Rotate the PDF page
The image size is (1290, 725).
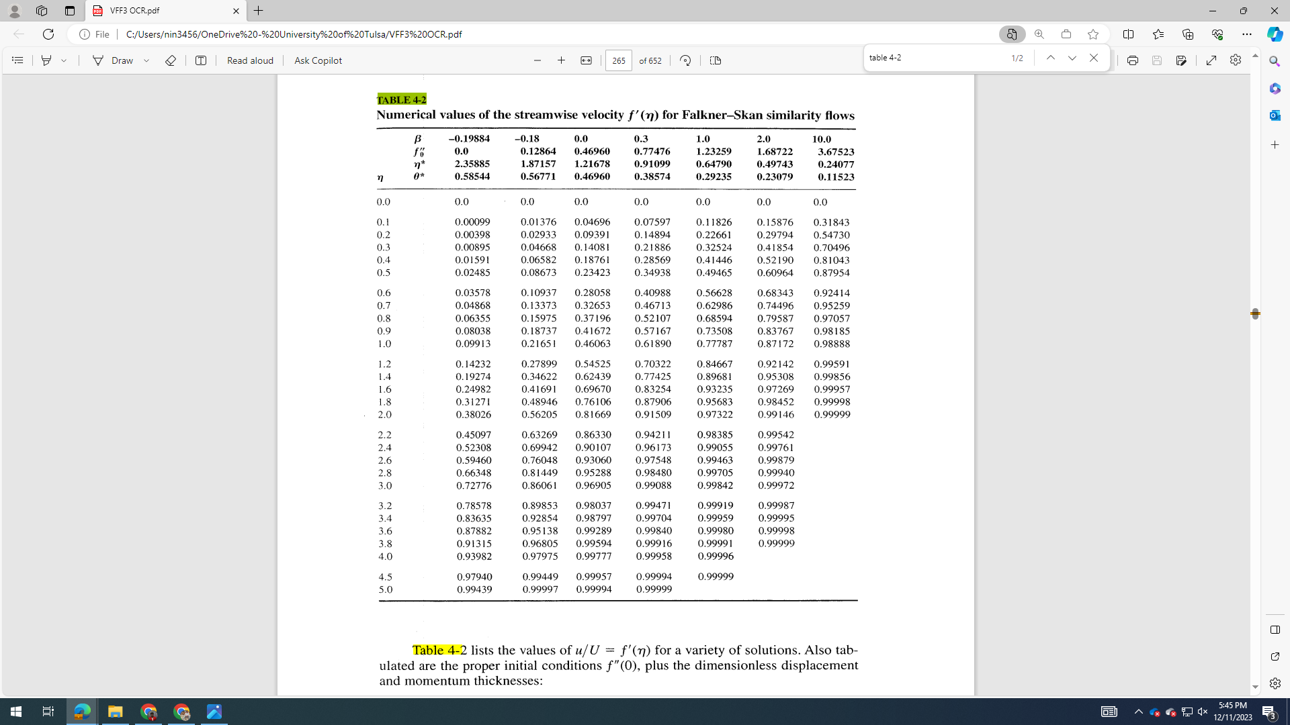(x=686, y=60)
